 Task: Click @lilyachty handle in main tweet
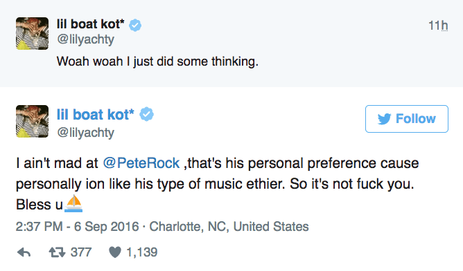click(86, 133)
